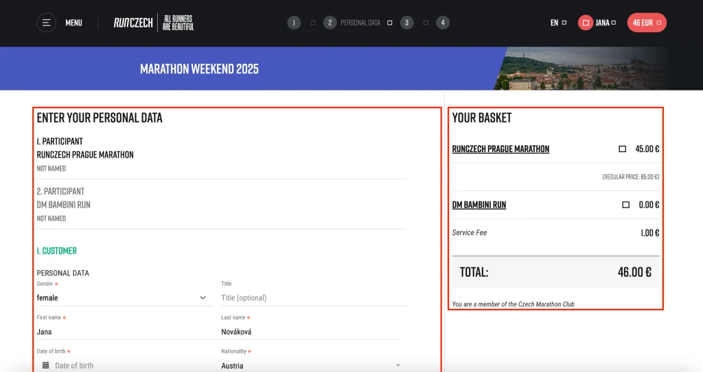
Task: Click the Prague cityscape banner image
Action: pyautogui.click(x=581, y=69)
